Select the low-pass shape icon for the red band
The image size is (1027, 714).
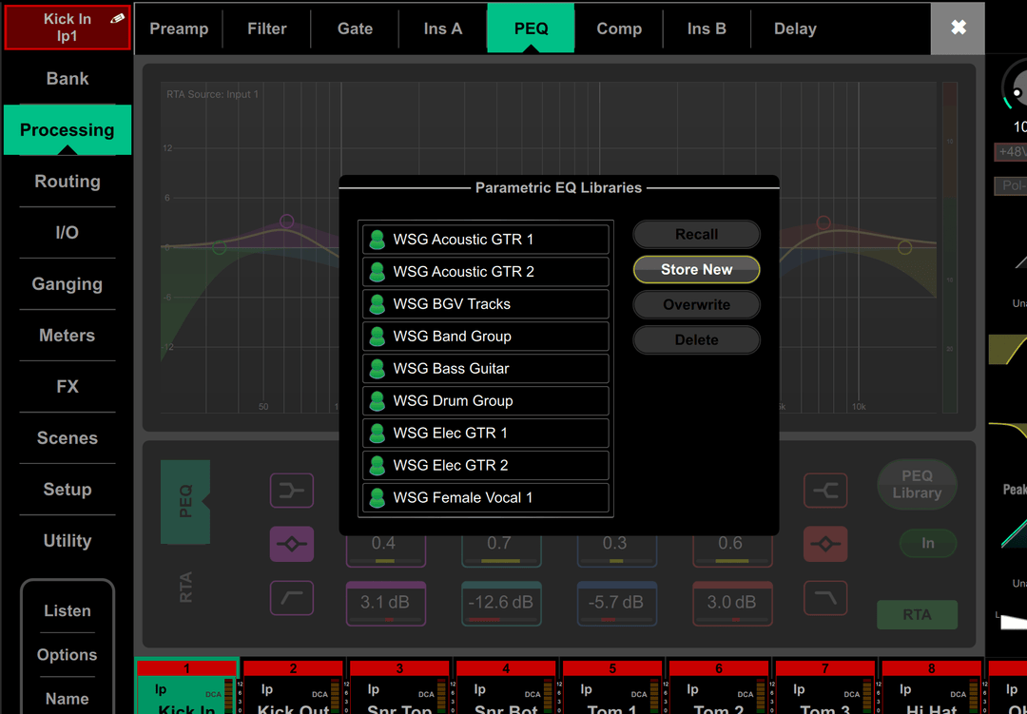825,598
